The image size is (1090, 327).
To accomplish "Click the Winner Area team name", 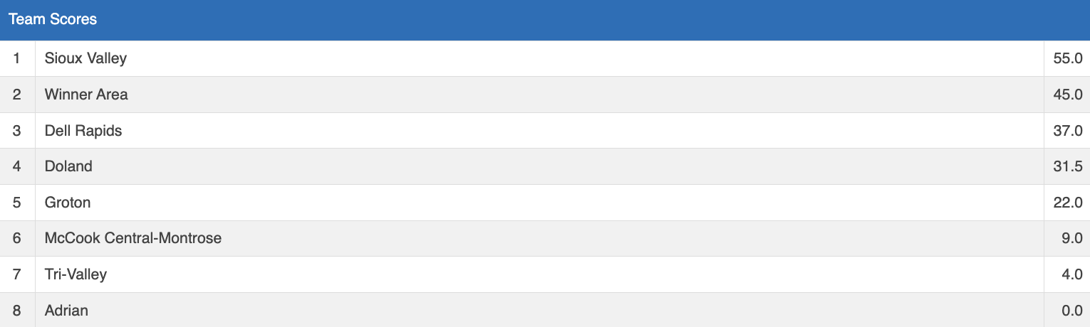I will pos(86,95).
